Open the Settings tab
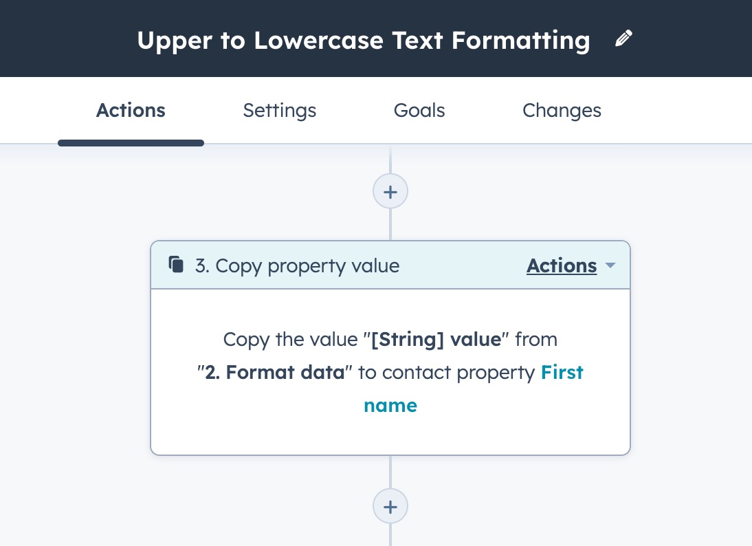752x546 pixels. point(279,111)
